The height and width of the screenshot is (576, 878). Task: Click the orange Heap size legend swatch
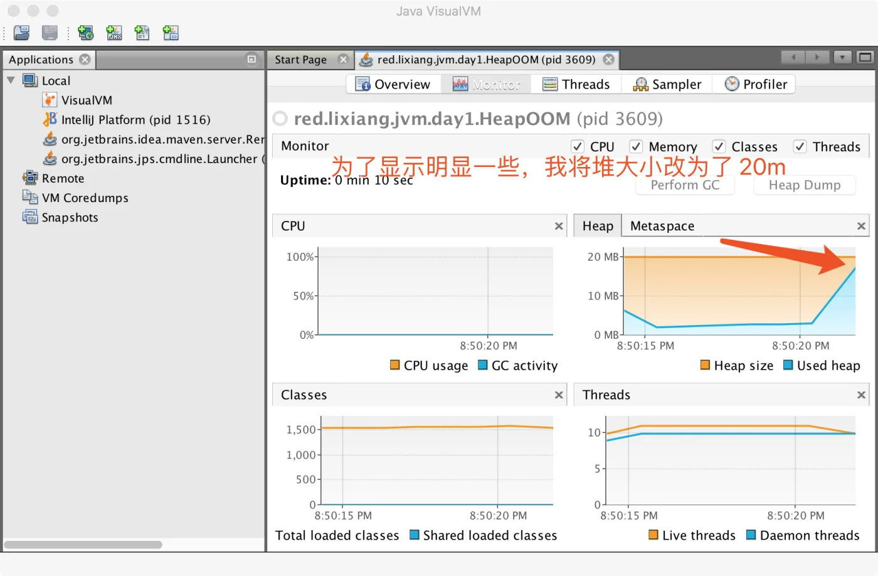click(x=705, y=365)
